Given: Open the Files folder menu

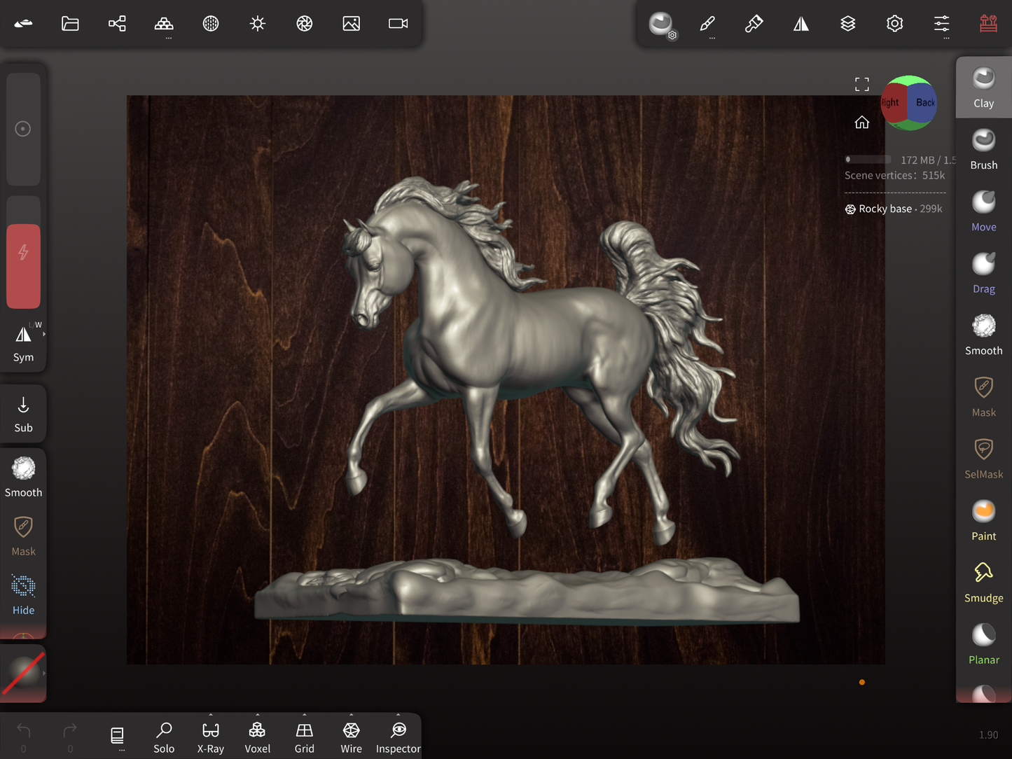Looking at the screenshot, I should click(x=70, y=24).
